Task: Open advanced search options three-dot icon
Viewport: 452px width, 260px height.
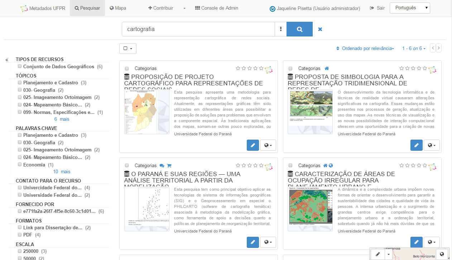Action: point(281,29)
